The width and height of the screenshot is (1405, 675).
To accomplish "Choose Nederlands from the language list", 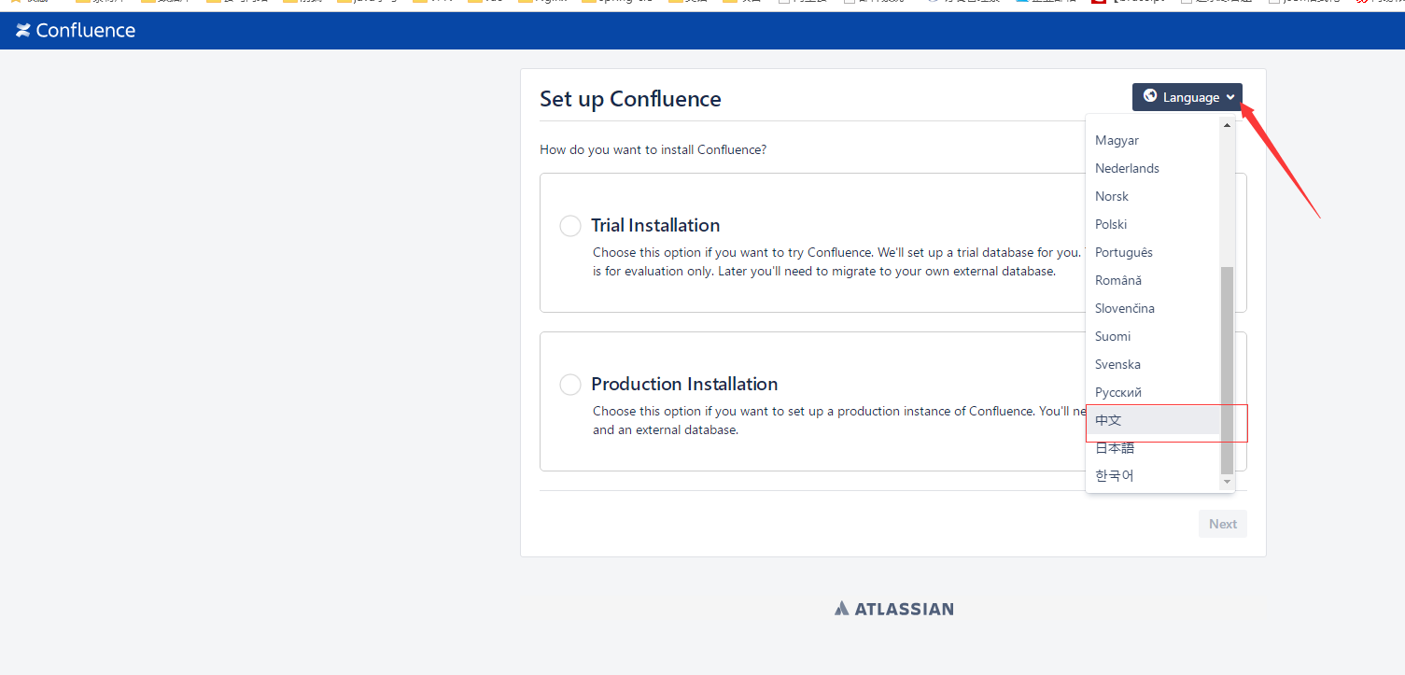I will pos(1153,168).
